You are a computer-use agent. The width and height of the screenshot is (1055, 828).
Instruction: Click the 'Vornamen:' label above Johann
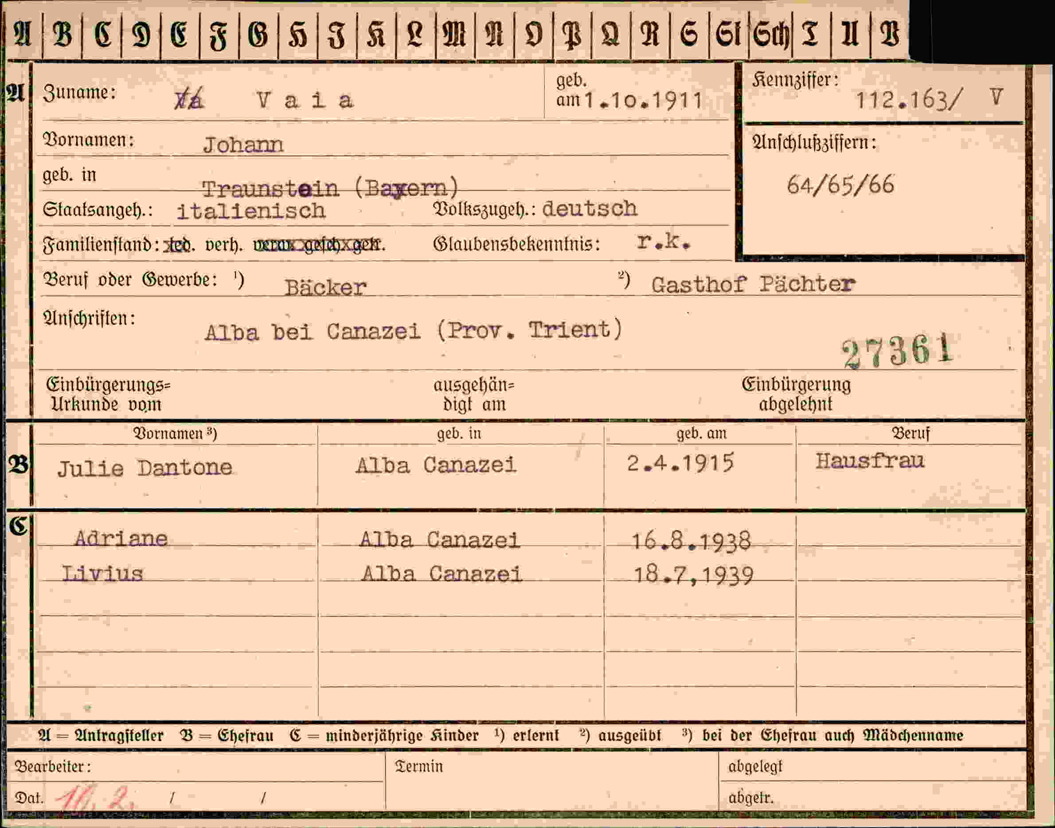point(89,140)
